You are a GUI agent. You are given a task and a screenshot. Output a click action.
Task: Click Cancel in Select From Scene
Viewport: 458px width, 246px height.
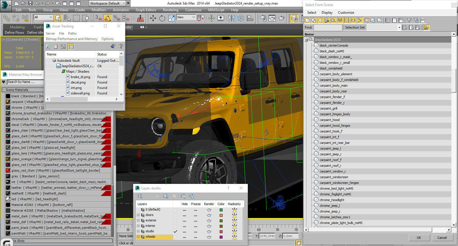click(x=442, y=238)
